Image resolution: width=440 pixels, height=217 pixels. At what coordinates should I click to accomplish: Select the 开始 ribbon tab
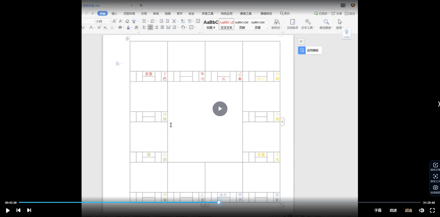pos(102,14)
